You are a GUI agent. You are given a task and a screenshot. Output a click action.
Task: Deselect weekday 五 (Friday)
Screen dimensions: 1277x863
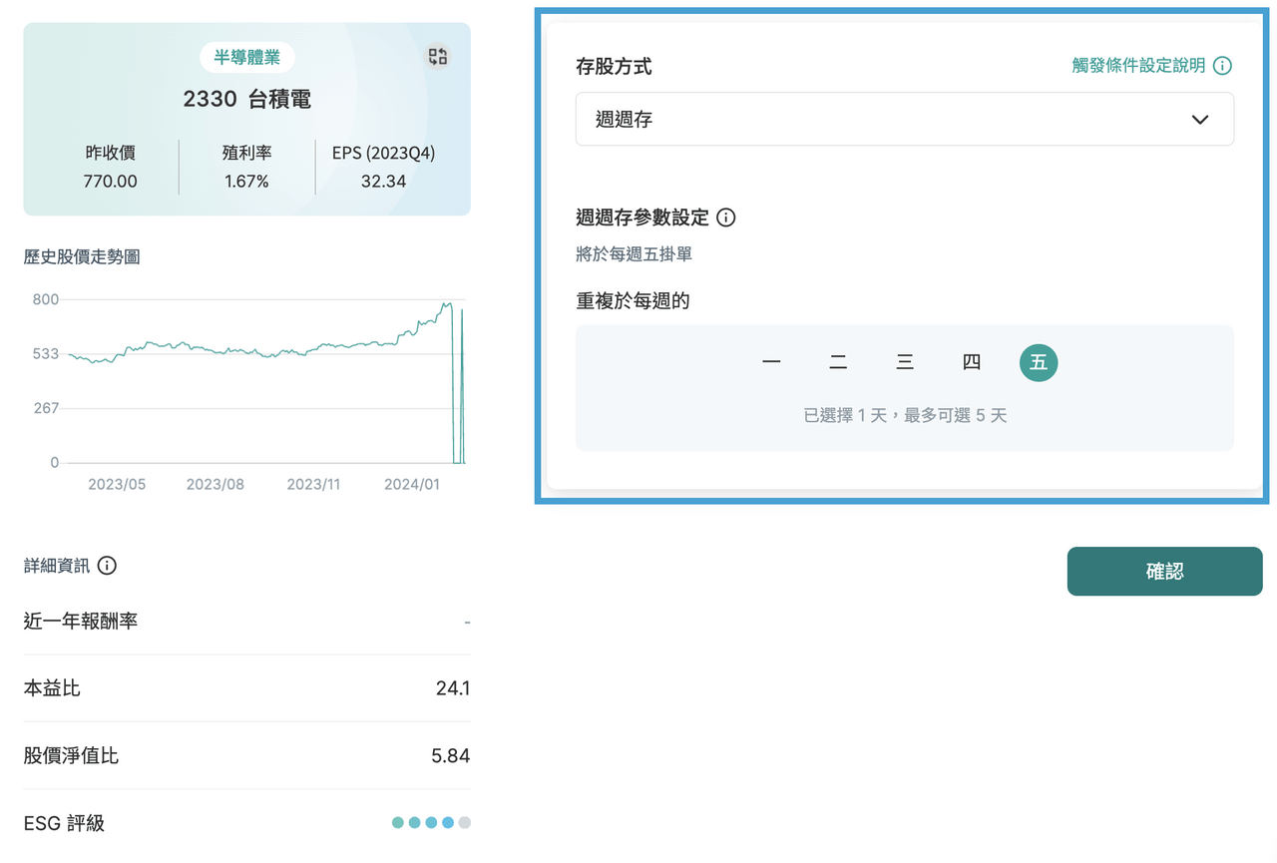[1039, 363]
